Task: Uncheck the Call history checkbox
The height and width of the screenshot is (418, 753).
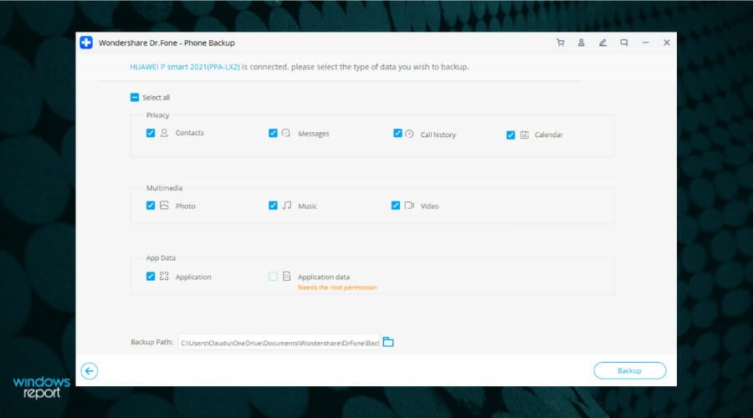Action: tap(397, 133)
